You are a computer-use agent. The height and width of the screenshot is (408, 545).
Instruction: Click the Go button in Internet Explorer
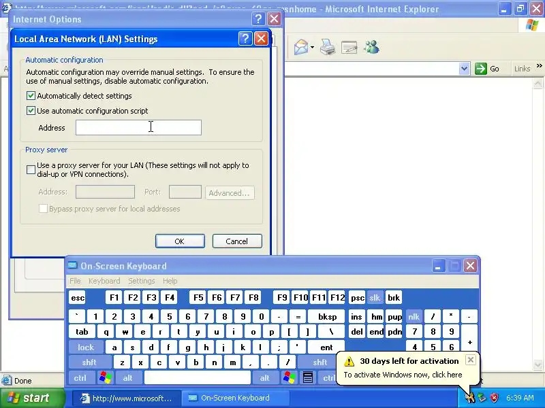(487, 69)
